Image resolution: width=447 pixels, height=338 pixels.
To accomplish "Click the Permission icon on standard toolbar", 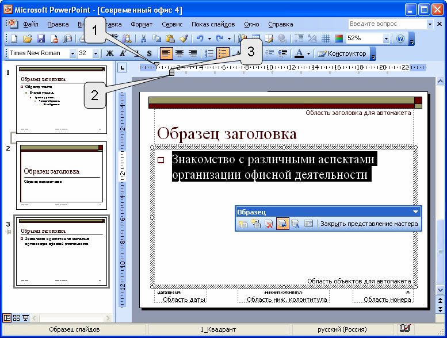I will coord(54,39).
